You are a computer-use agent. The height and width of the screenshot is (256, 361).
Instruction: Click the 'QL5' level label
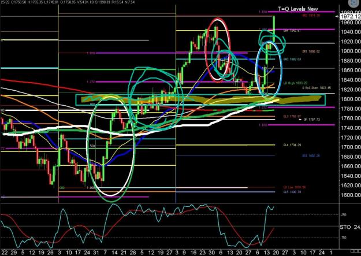[x=292, y=192]
